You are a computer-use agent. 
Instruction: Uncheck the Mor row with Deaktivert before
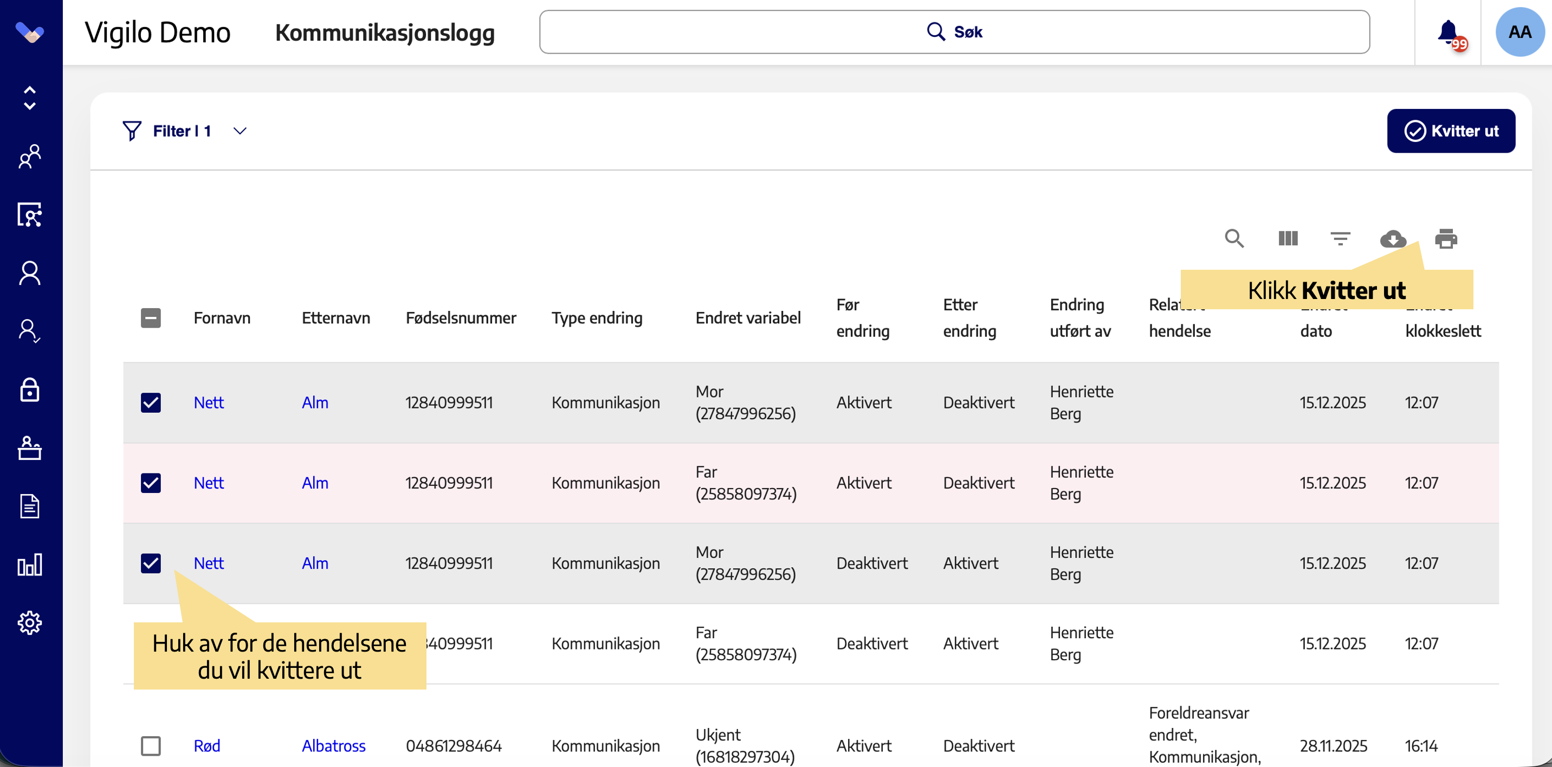[151, 563]
